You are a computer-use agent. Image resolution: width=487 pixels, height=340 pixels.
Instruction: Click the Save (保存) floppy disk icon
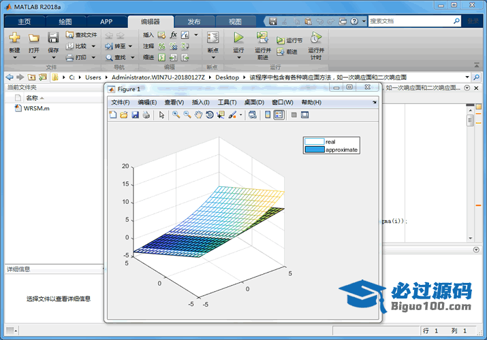pos(53,37)
